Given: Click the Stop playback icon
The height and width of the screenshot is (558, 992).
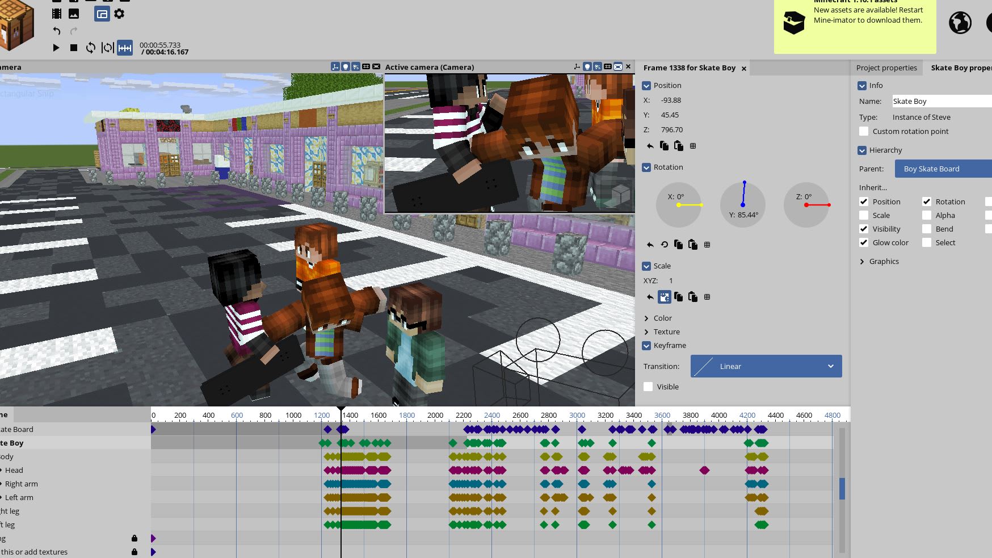Looking at the screenshot, I should (74, 48).
